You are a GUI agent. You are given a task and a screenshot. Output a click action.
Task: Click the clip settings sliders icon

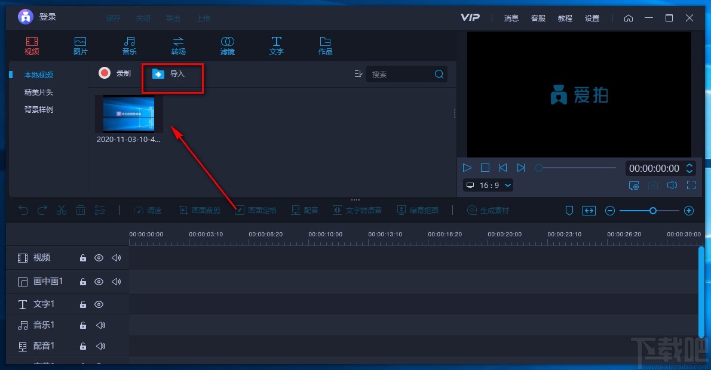click(100, 210)
